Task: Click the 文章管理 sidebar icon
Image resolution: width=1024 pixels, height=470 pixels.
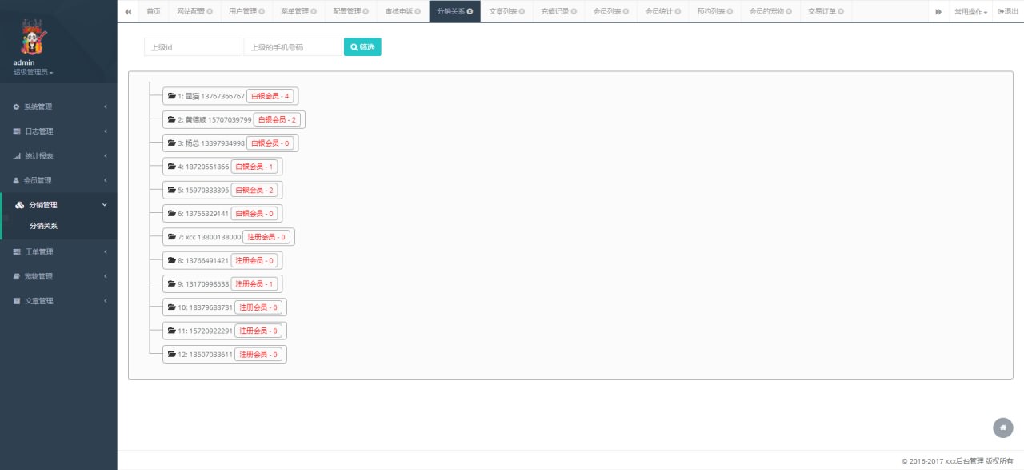Action: point(17,301)
